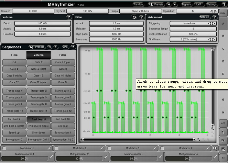This screenshot has height=163, width=228.
Task: Click the Modulator 1 edit pencil icon
Action: 50,148
